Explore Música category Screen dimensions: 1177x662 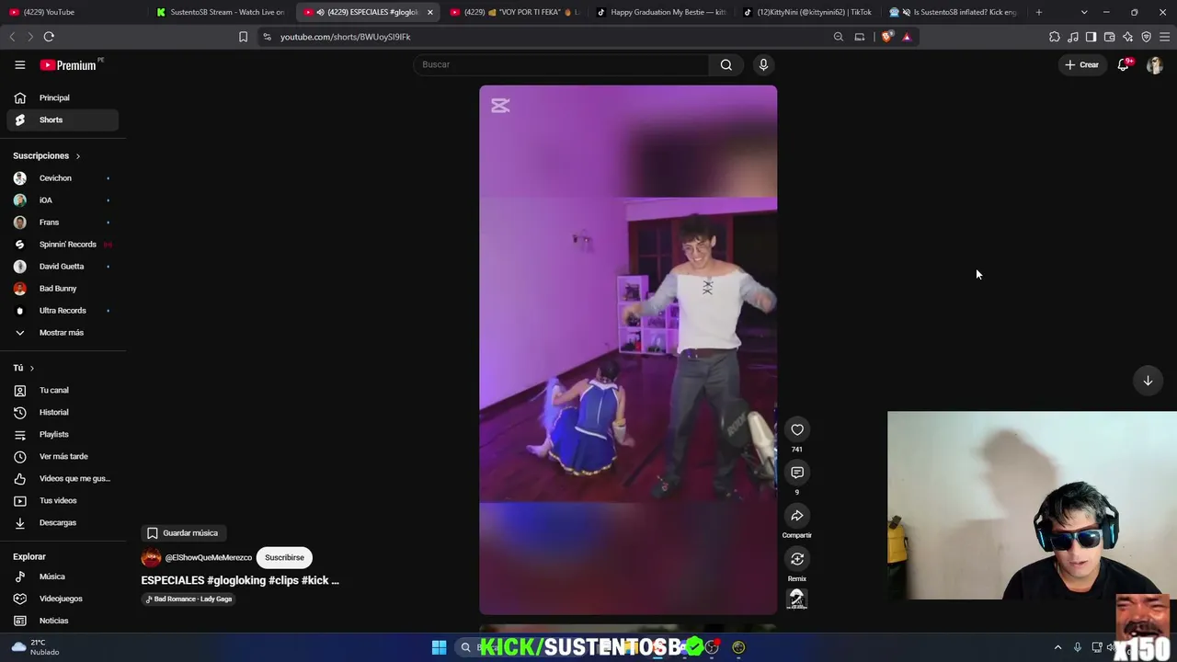(x=63, y=576)
